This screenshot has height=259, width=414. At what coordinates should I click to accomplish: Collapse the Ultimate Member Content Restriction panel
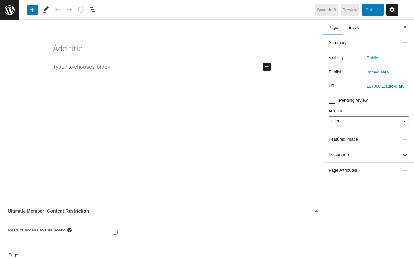tap(316, 211)
